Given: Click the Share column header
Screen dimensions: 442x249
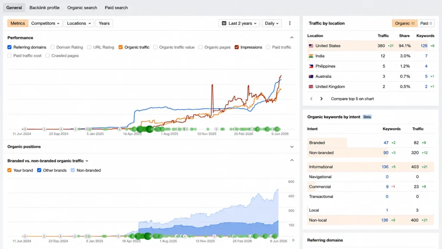Looking at the screenshot, I should pos(404,35).
